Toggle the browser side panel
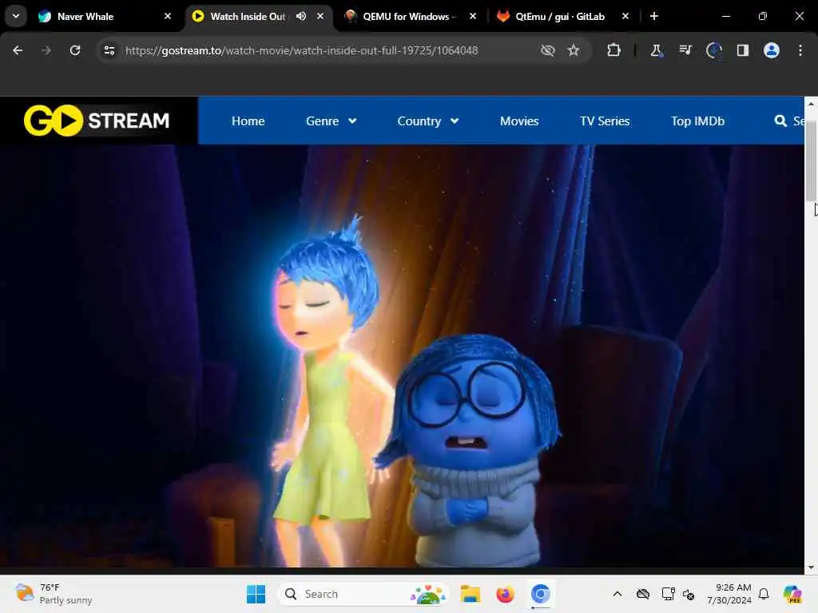This screenshot has height=613, width=818. [x=742, y=50]
